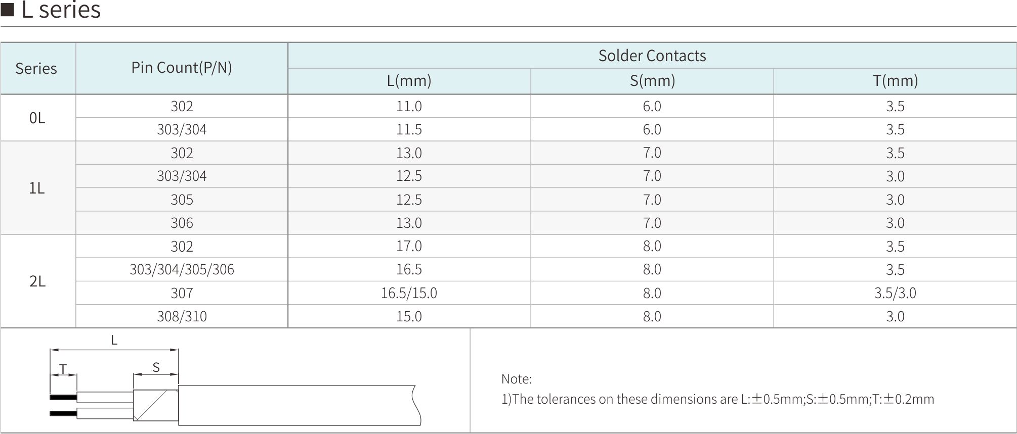The image size is (1017, 434).
Task: Select the 1L series cell
Action: 37,188
